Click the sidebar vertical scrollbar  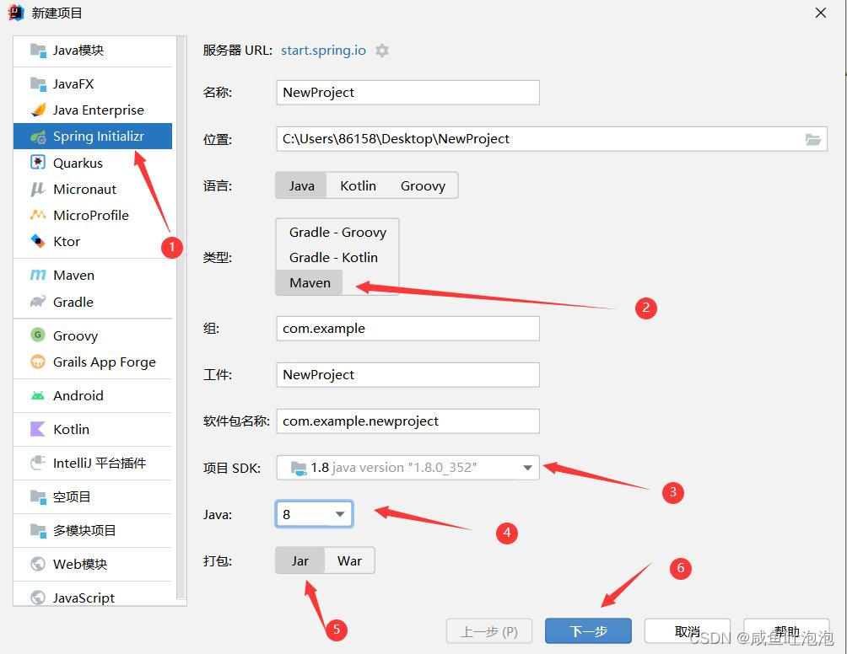coord(181,319)
